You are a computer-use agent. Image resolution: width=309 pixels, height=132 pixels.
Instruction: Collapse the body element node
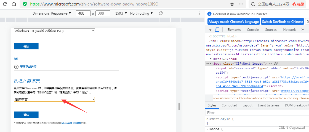pos(211,64)
